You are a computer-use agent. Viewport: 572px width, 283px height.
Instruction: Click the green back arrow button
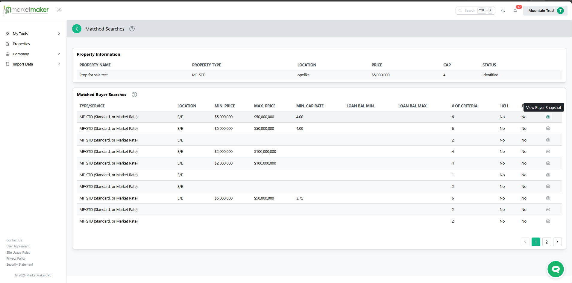[77, 29]
